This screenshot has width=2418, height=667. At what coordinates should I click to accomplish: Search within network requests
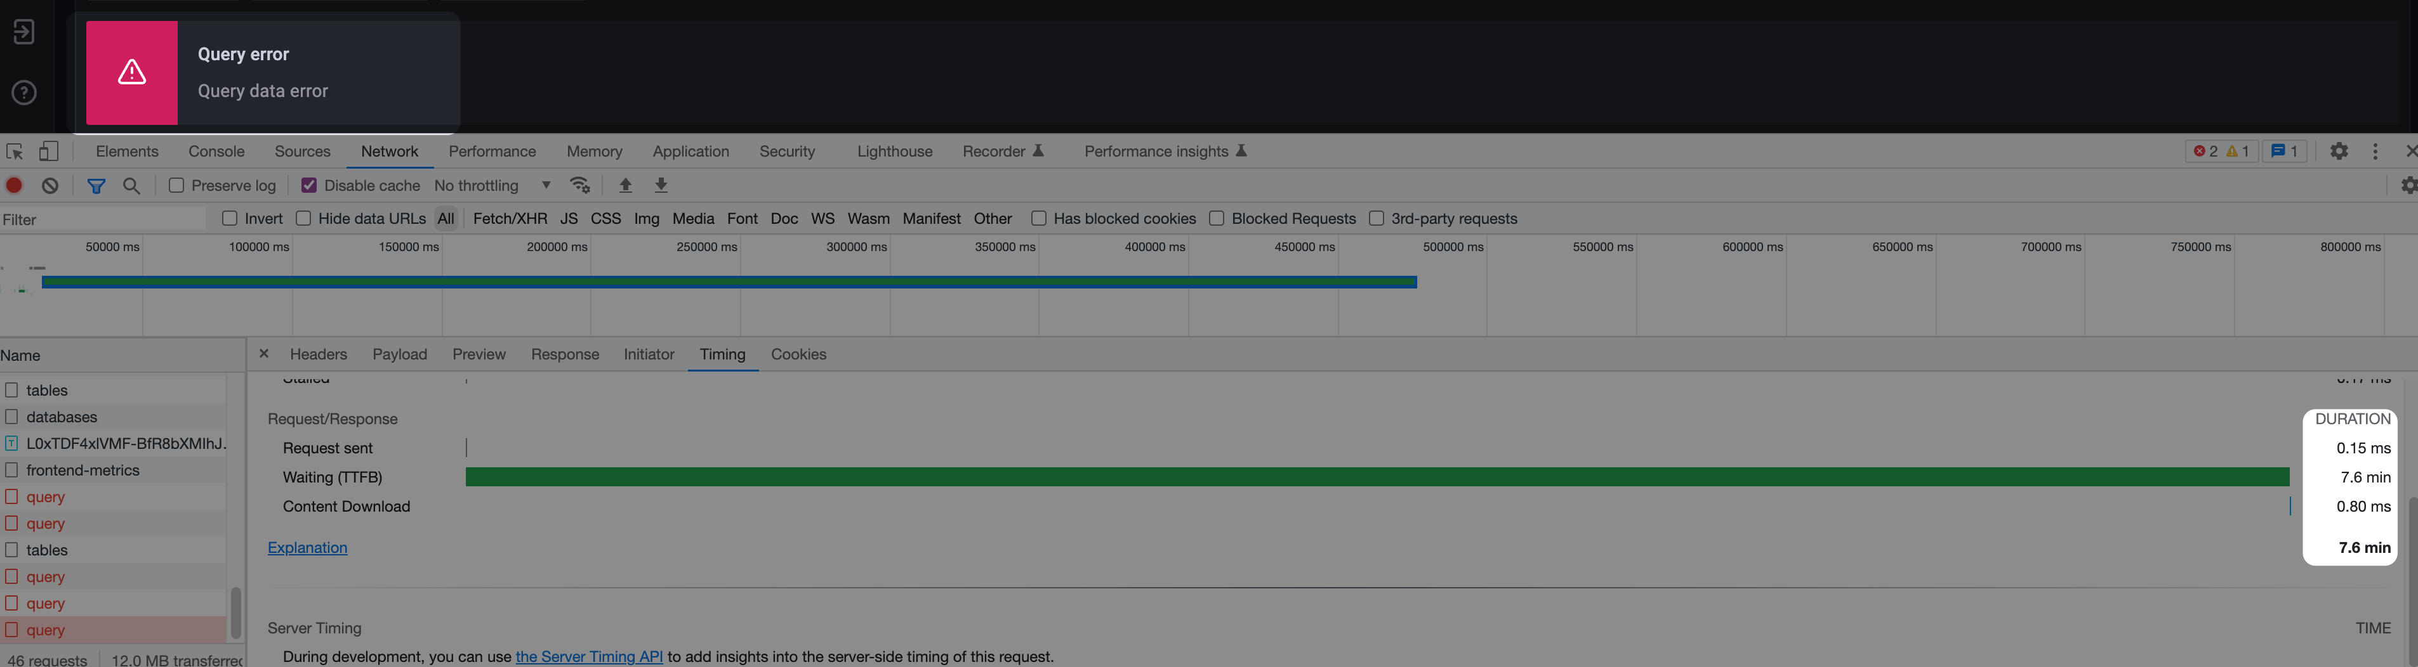point(131,185)
